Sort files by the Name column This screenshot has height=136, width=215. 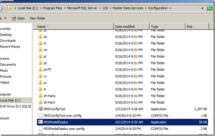[x=41, y=26]
